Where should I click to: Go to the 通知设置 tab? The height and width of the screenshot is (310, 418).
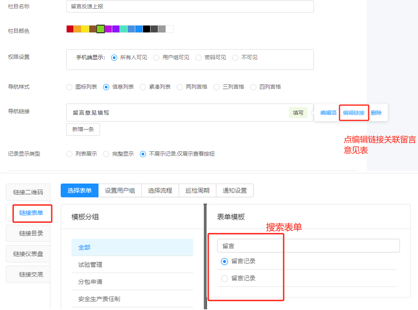pos(234,190)
